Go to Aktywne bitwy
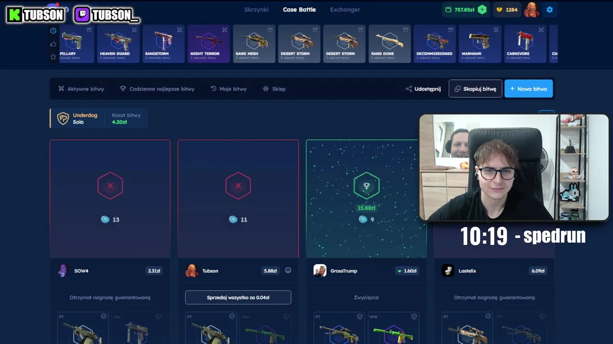The image size is (613, 344). tap(81, 89)
